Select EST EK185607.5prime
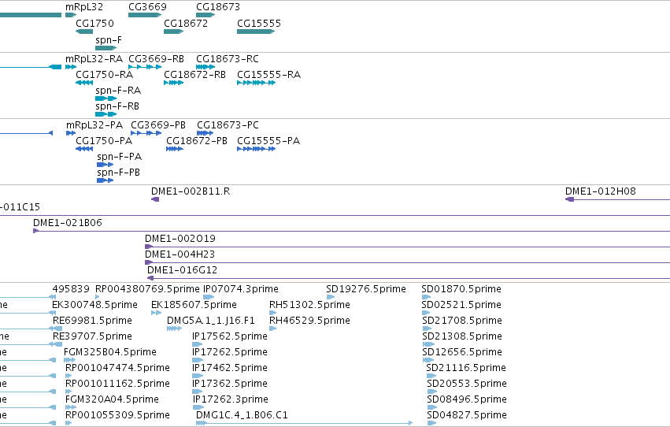The height and width of the screenshot is (427, 670). [194, 305]
